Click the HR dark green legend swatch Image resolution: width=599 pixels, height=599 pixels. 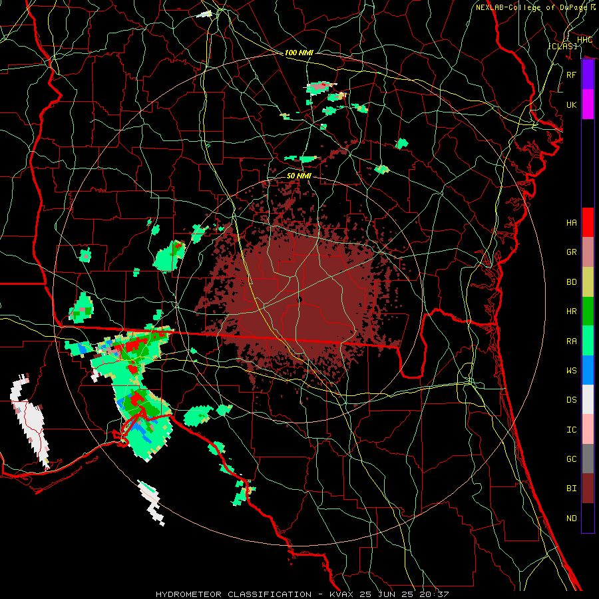pos(588,311)
